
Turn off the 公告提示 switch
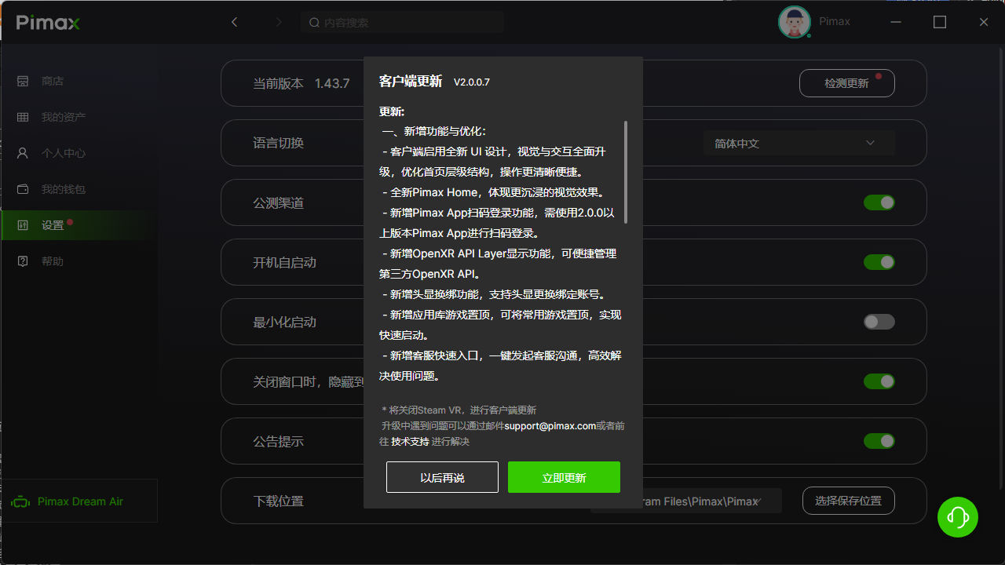879,441
